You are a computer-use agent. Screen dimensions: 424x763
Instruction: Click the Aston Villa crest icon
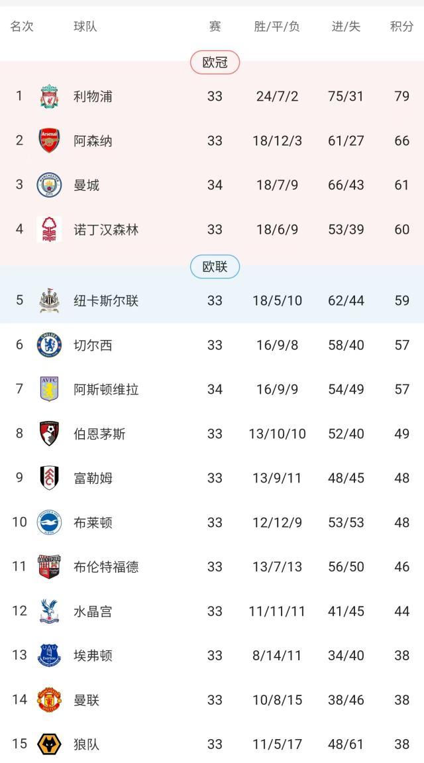tap(48, 389)
